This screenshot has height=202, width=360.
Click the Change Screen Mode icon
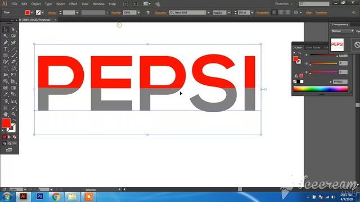tap(9, 150)
